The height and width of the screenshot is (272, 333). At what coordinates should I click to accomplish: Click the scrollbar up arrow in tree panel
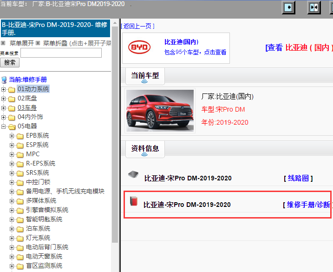[115, 23]
